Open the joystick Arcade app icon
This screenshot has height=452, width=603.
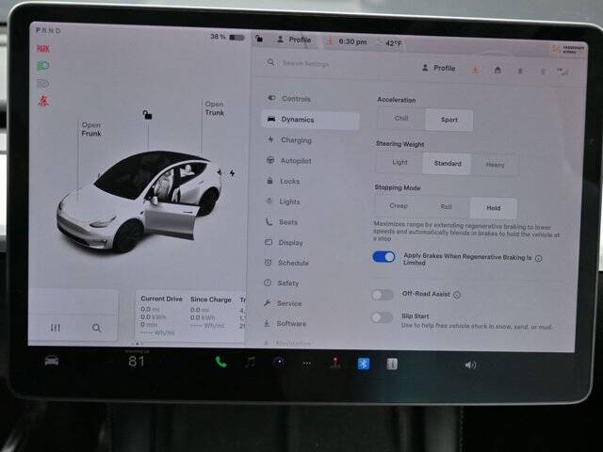click(x=335, y=363)
